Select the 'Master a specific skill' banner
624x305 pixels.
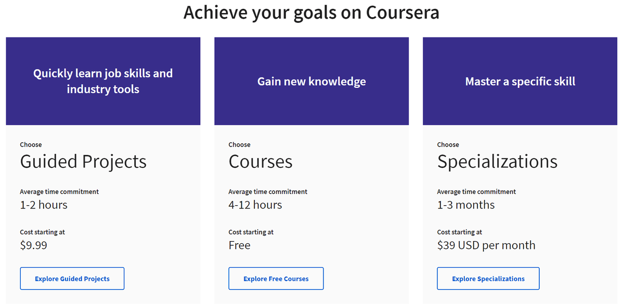(520, 81)
